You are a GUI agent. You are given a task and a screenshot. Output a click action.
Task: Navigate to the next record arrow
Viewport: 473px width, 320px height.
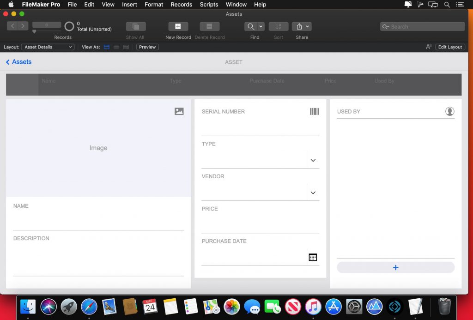22,26
